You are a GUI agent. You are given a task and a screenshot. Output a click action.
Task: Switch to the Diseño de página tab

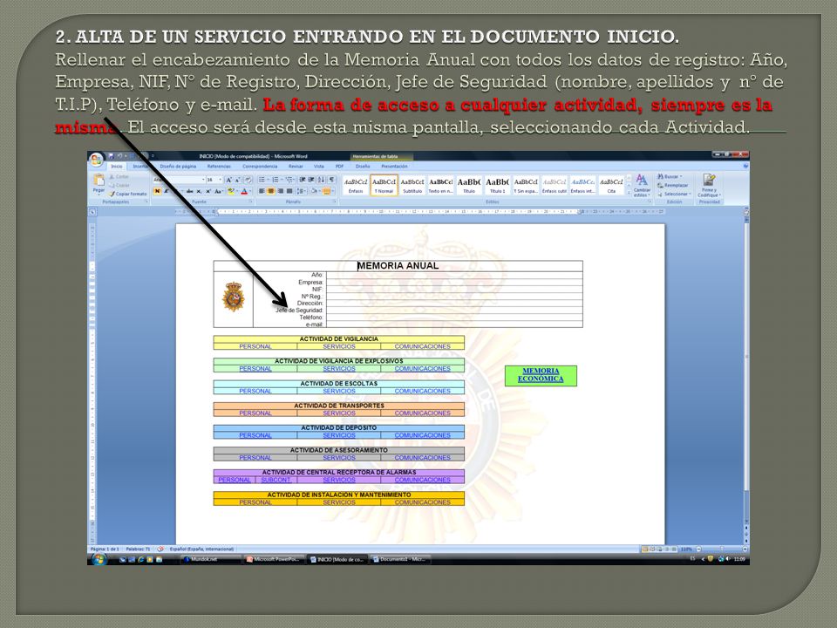(178, 167)
